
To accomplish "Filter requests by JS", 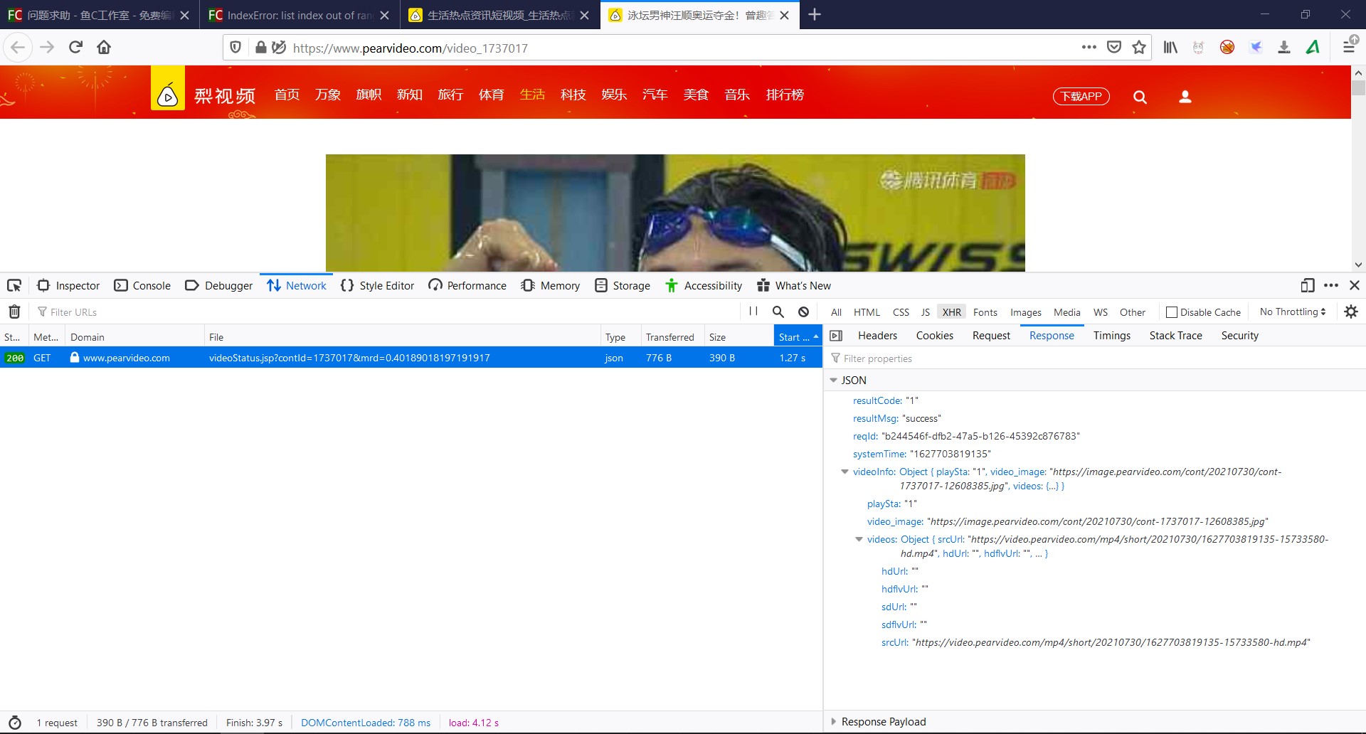I will coord(925,312).
